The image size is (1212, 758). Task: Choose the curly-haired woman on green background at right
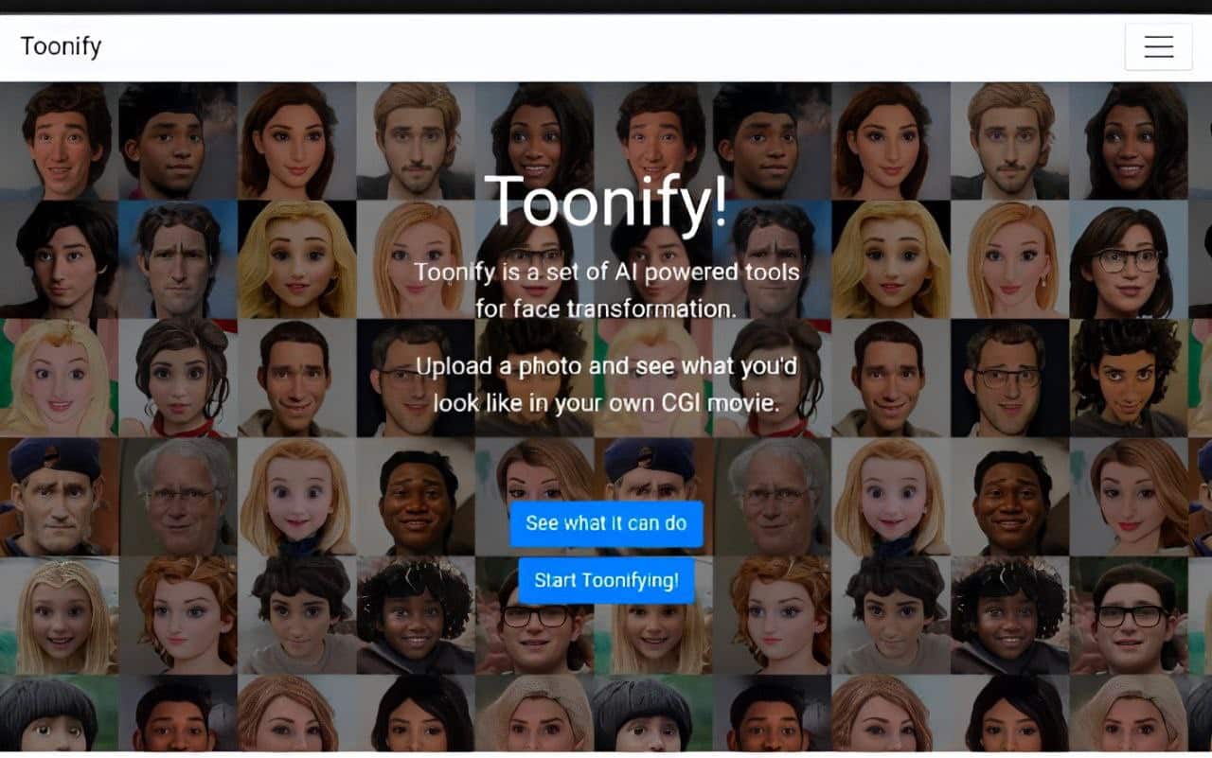pyautogui.click(x=1129, y=379)
